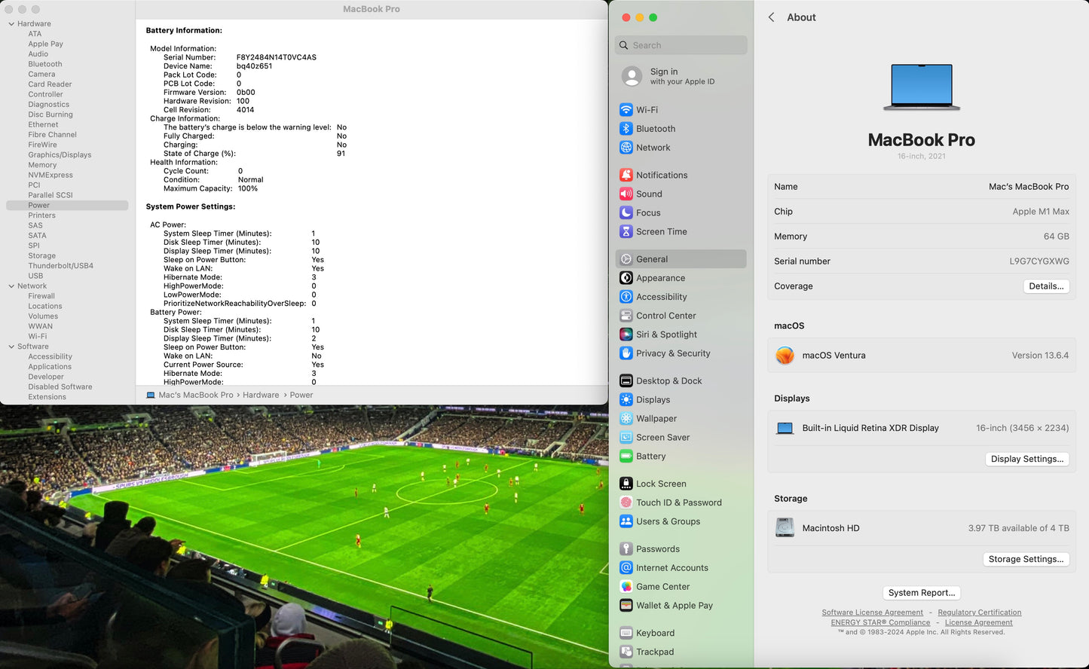The height and width of the screenshot is (669, 1089).
Task: Select Thunderbolt/USB4 in the Hardware list
Action: point(61,266)
